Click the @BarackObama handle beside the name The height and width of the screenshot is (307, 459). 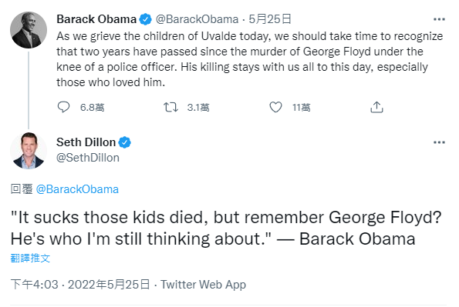coord(197,19)
